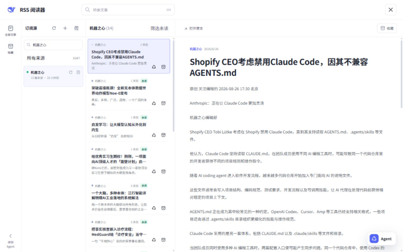Save the article with 收藏 button
The height and width of the screenshot is (252, 403).
tap(387, 28)
